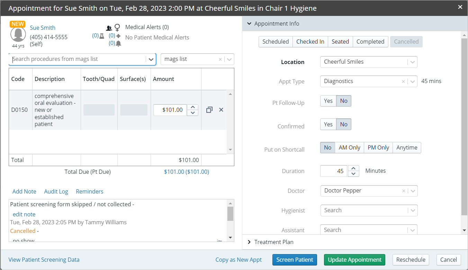The height and width of the screenshot is (270, 468).
Task: Open the Doctor dropdown arrow
Action: (412, 191)
